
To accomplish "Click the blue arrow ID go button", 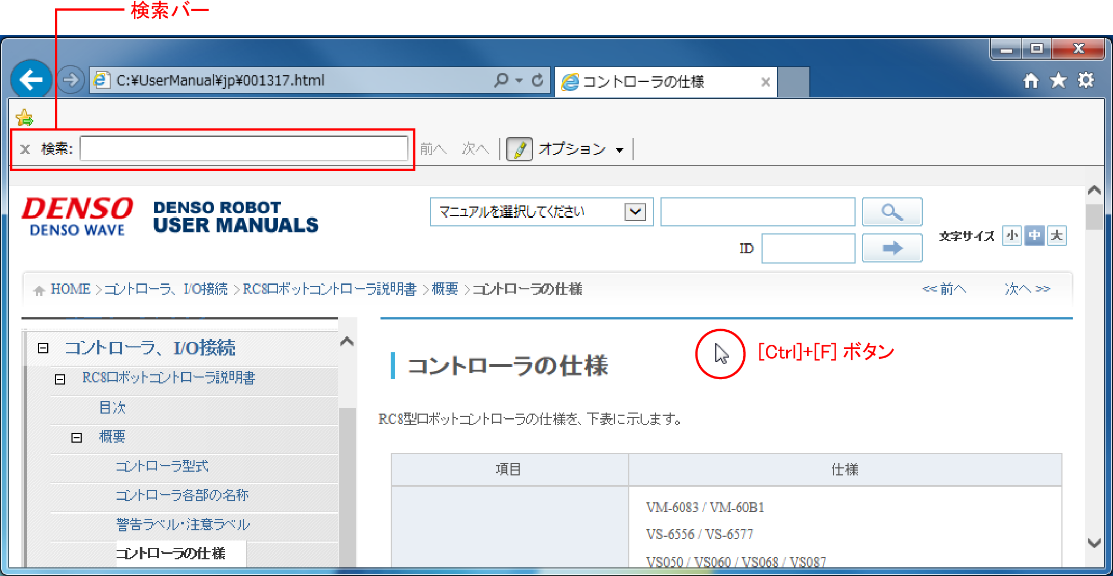I will tap(892, 248).
